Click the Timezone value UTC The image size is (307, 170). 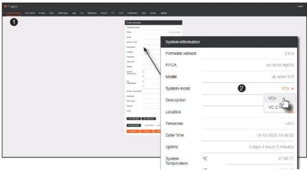[290, 124]
